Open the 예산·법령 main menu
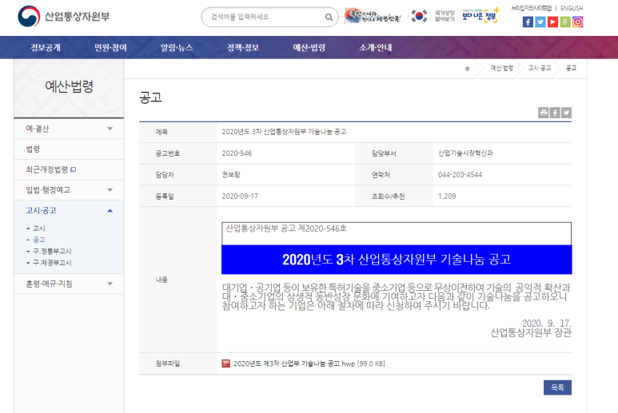 [x=309, y=48]
